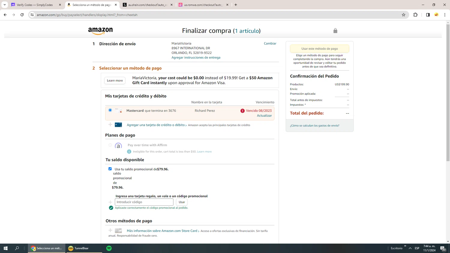The width and height of the screenshot is (450, 253).
Task: Click the blue credit card image icon
Action: [118, 125]
